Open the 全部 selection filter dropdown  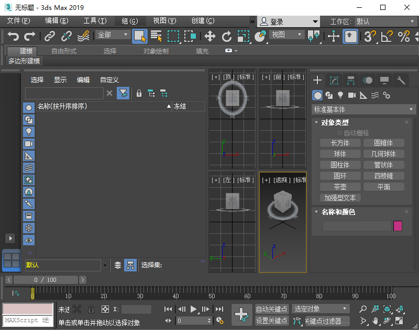[x=113, y=35]
